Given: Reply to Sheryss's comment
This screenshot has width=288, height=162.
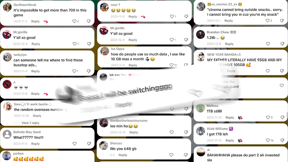Looking at the screenshot, I should [x=123, y=155].
